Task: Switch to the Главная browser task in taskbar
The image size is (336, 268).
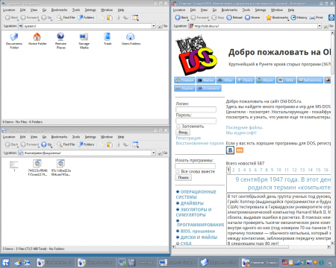Action: click(260, 263)
